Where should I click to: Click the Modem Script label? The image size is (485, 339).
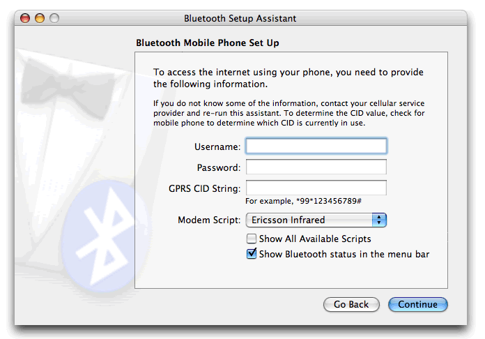[x=209, y=220]
